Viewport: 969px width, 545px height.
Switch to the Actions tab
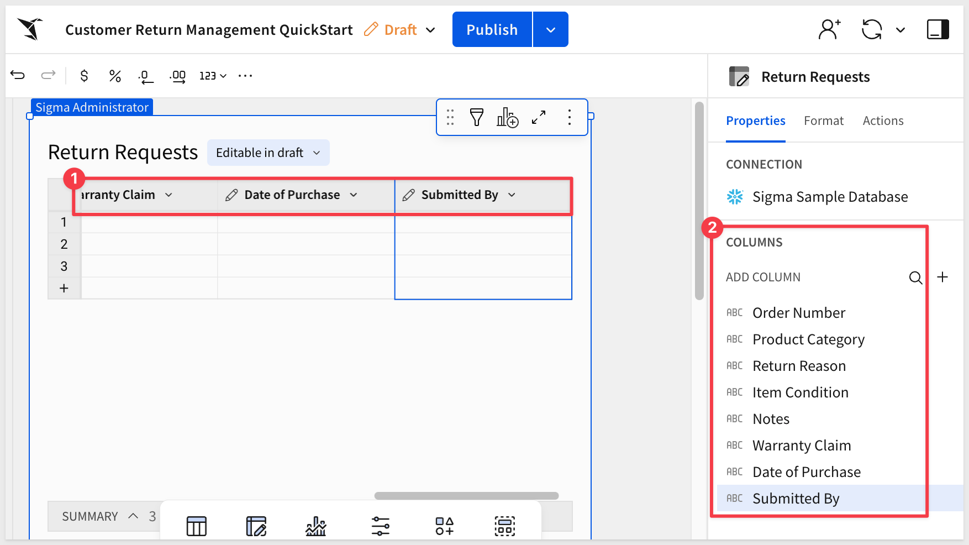[883, 121]
